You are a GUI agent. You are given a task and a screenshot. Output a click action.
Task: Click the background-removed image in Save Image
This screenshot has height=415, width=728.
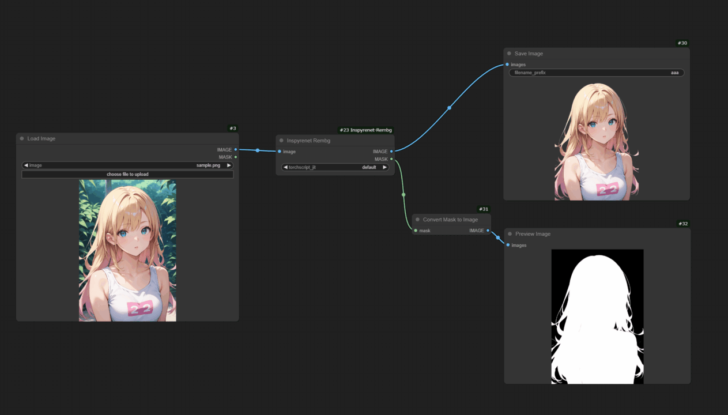(597, 140)
